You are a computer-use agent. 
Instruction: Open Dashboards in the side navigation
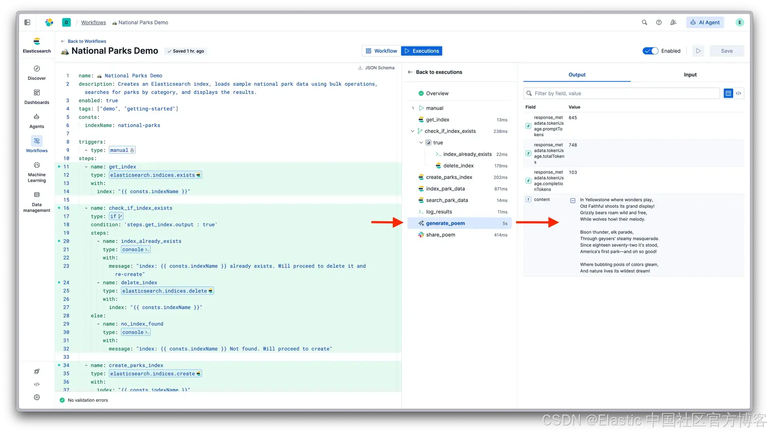[36, 97]
